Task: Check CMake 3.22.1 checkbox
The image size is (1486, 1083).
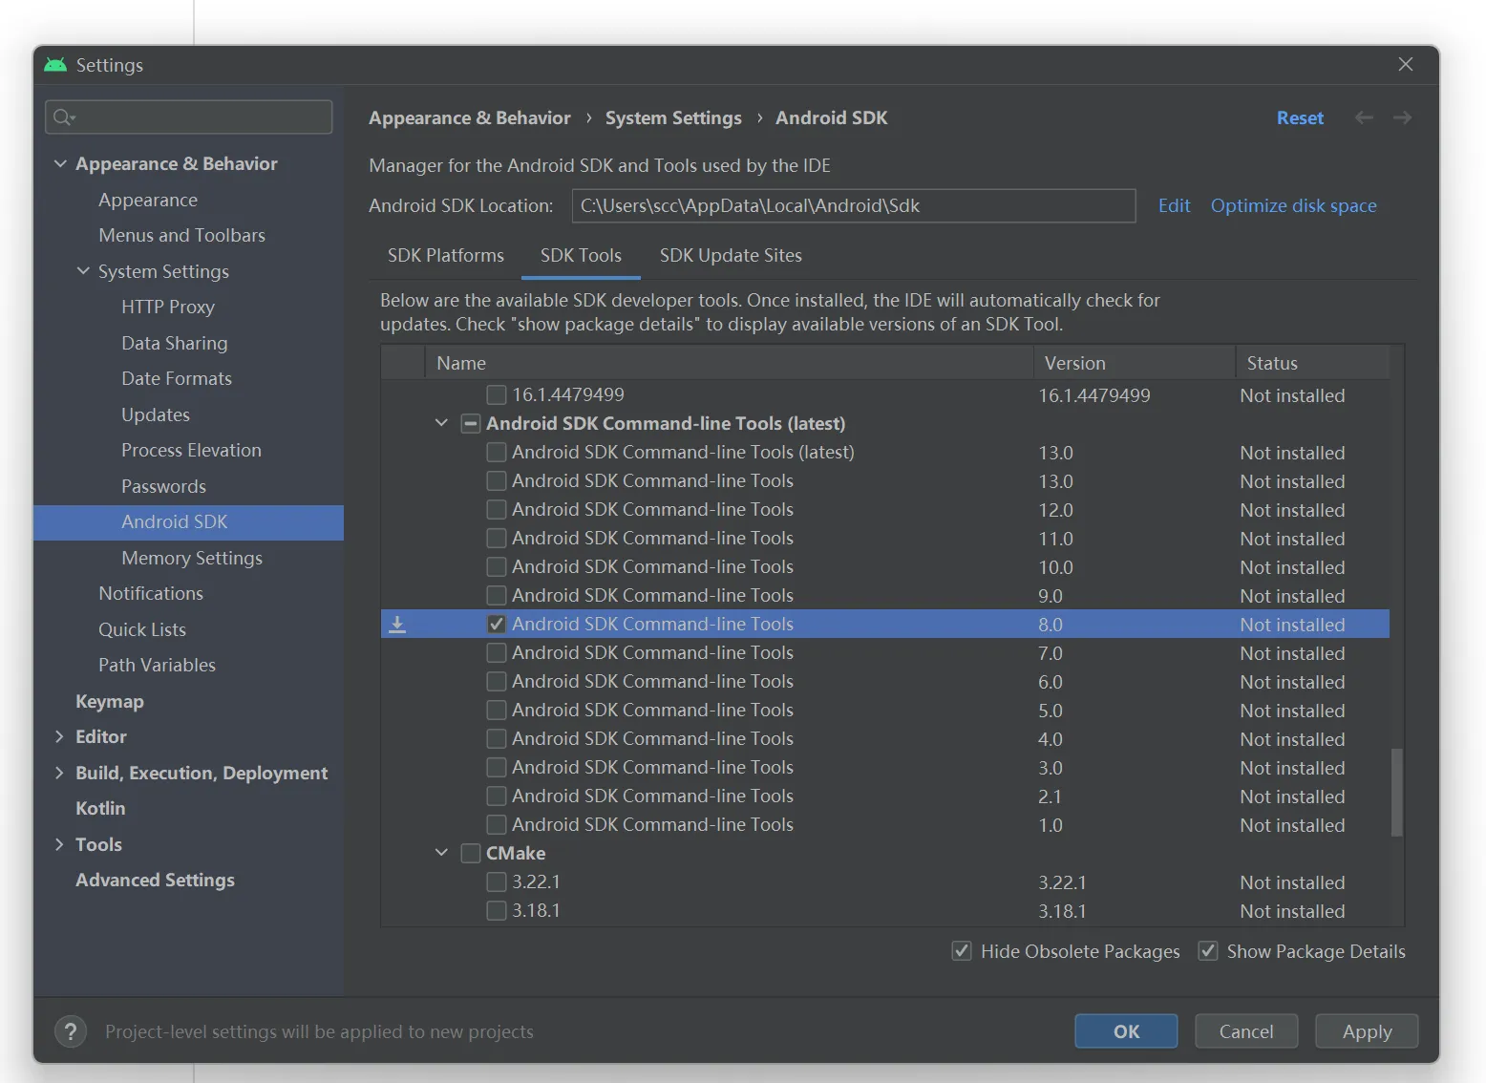Action: coord(497,881)
